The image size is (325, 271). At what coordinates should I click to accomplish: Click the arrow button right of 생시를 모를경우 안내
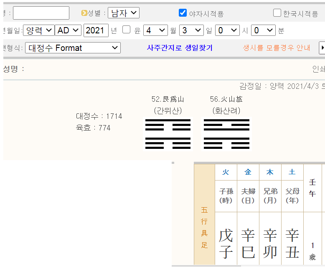point(322,48)
